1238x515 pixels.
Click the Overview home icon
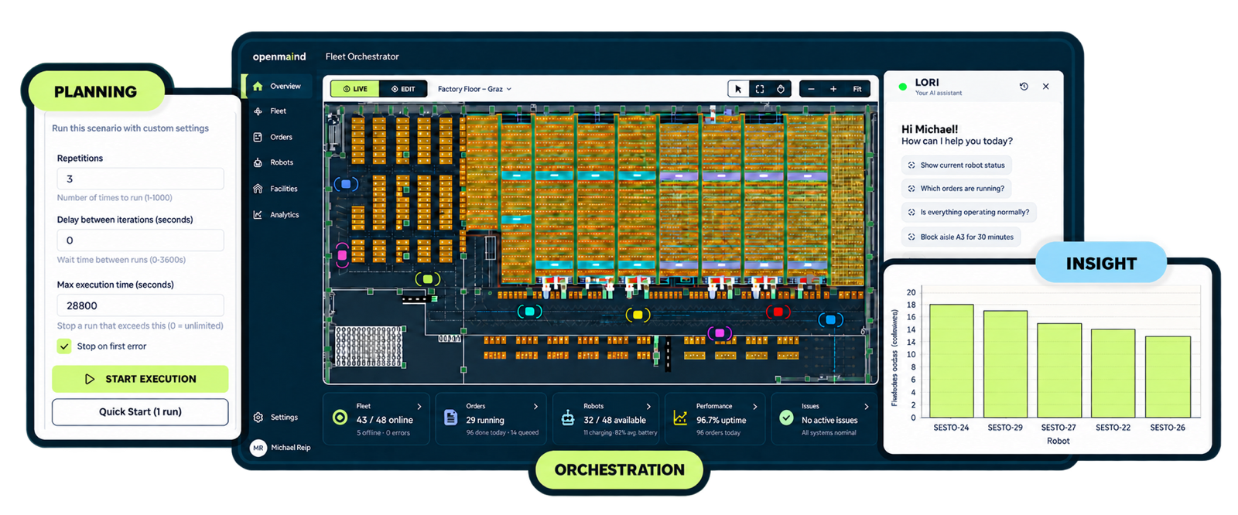258,86
